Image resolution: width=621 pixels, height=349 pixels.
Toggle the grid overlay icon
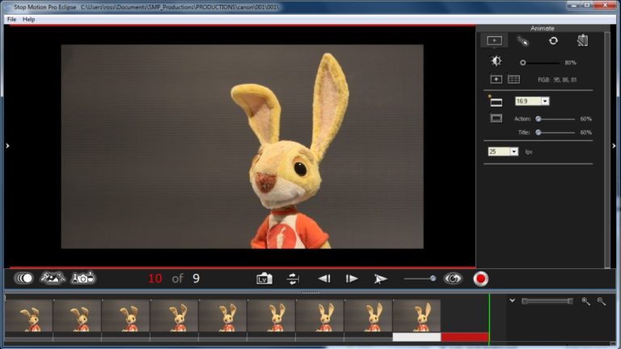click(x=513, y=79)
